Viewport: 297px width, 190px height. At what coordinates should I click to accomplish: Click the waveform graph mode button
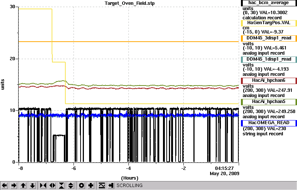[102, 186]
